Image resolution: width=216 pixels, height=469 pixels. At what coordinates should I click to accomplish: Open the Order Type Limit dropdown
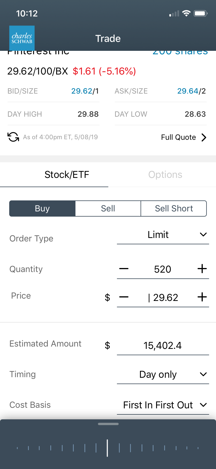tap(163, 235)
